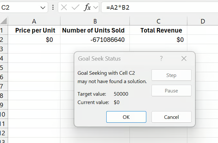
Task: Click the Goal Seek dialog help question mark
Action: (x=161, y=59)
